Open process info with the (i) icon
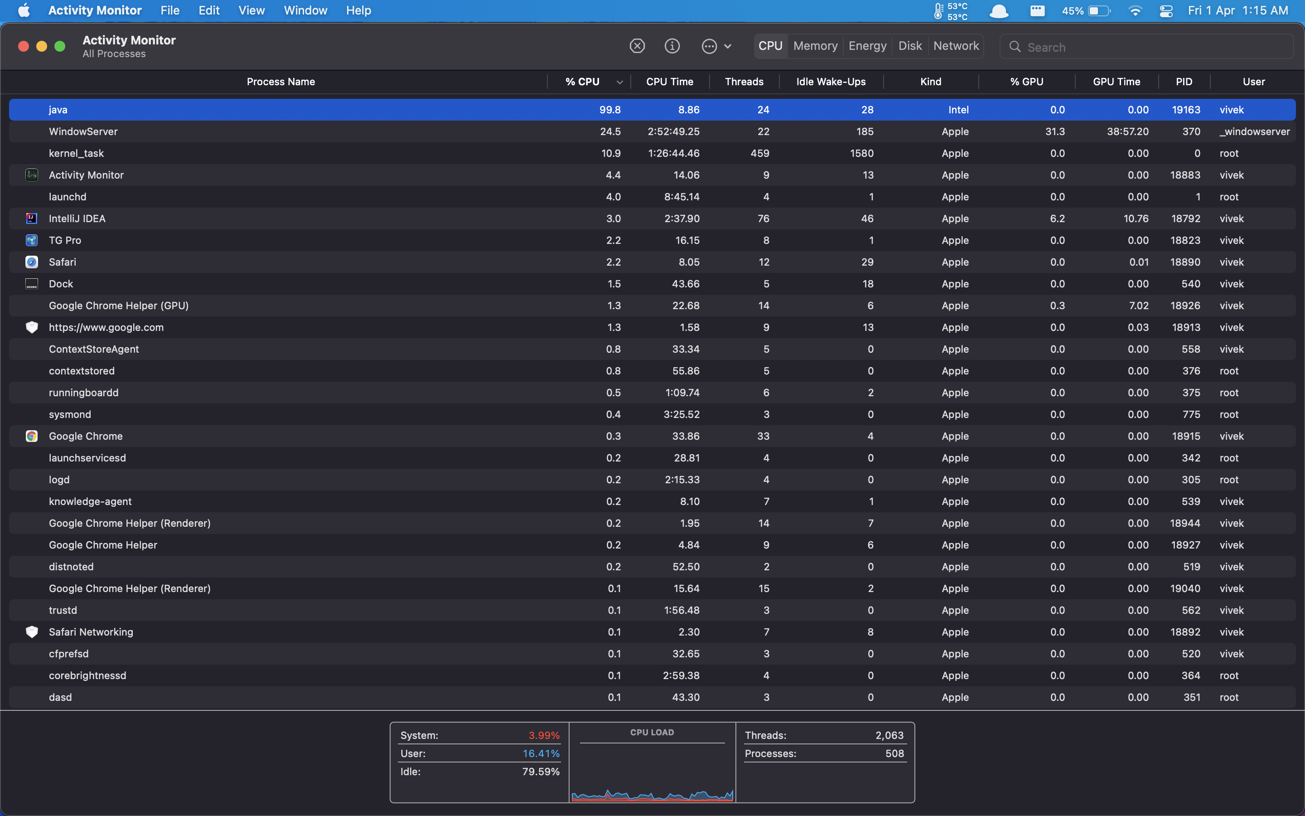The image size is (1305, 816). pos(672,46)
